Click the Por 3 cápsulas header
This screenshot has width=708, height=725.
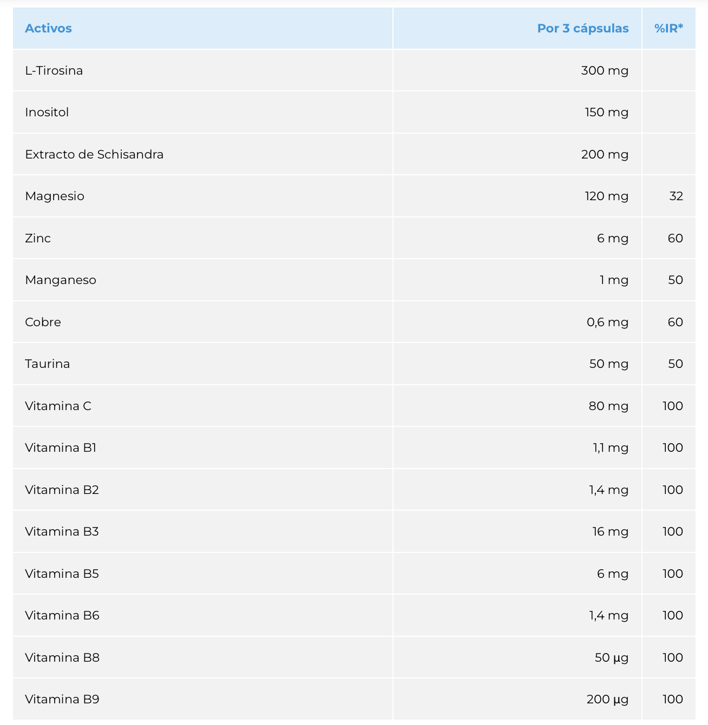coord(583,28)
